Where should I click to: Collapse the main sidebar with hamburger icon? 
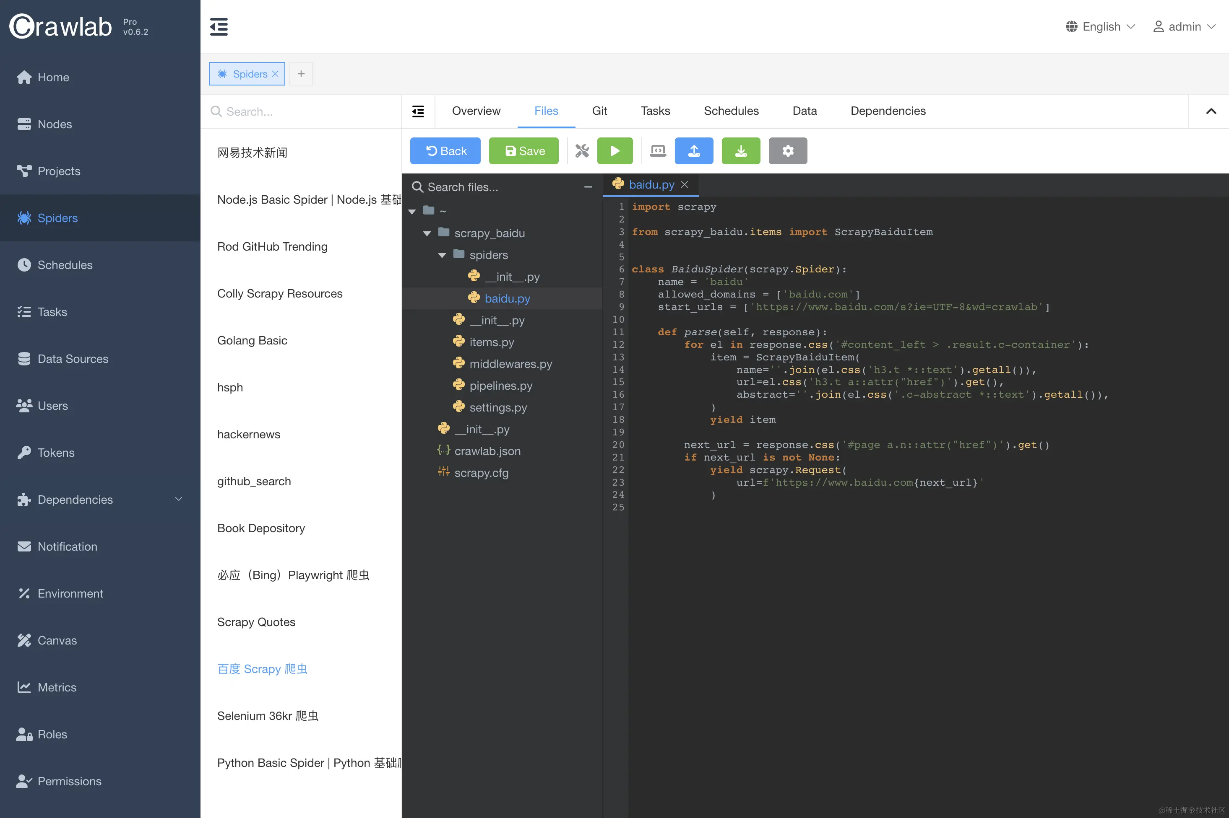tap(219, 26)
